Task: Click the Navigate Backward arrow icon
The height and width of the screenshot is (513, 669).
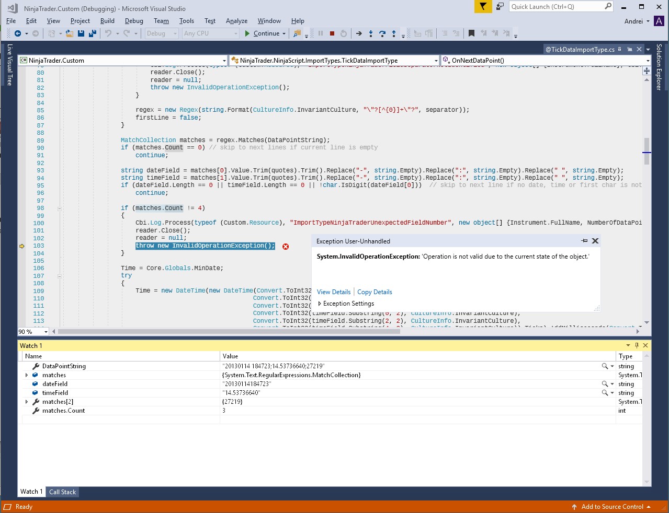Action: coord(18,33)
